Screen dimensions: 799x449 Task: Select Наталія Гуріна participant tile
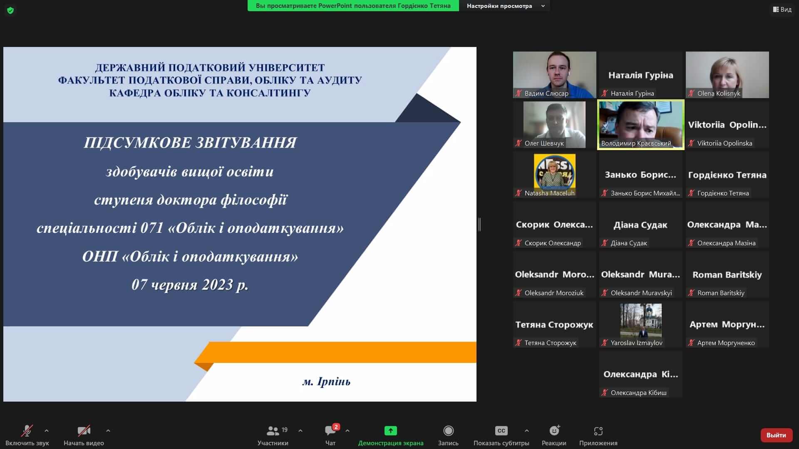point(641,75)
